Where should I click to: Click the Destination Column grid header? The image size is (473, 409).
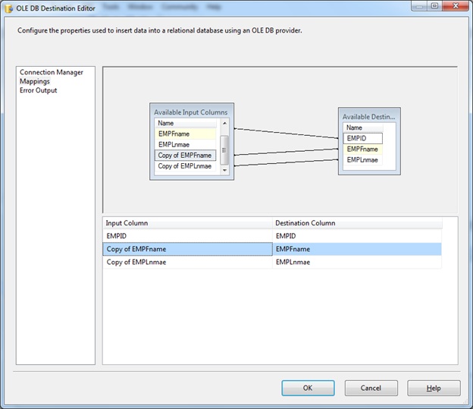[x=357, y=223]
